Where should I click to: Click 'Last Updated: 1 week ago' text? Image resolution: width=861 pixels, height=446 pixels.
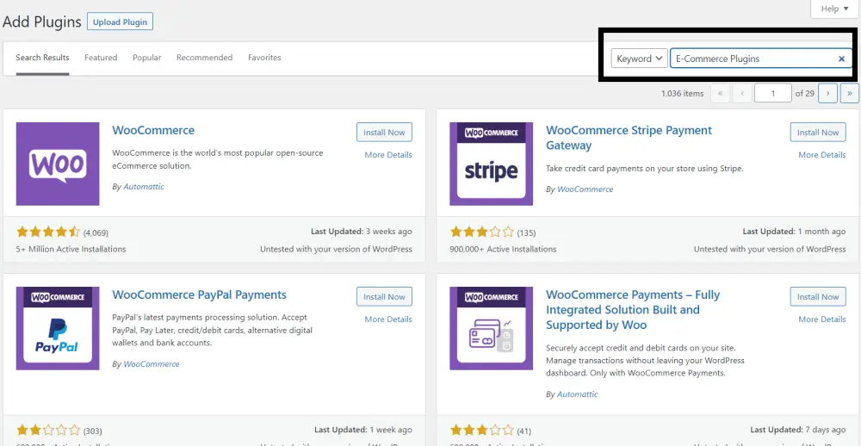(x=363, y=431)
